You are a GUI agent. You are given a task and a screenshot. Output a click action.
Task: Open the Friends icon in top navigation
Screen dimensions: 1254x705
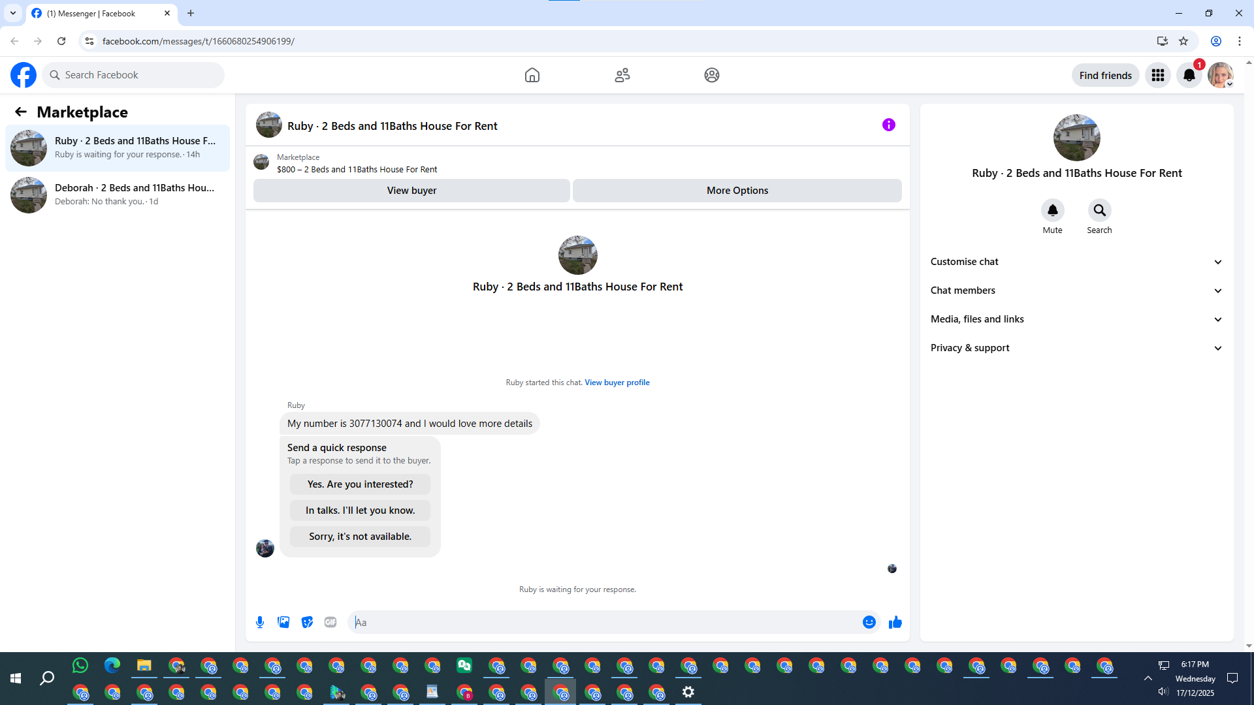[x=622, y=75]
